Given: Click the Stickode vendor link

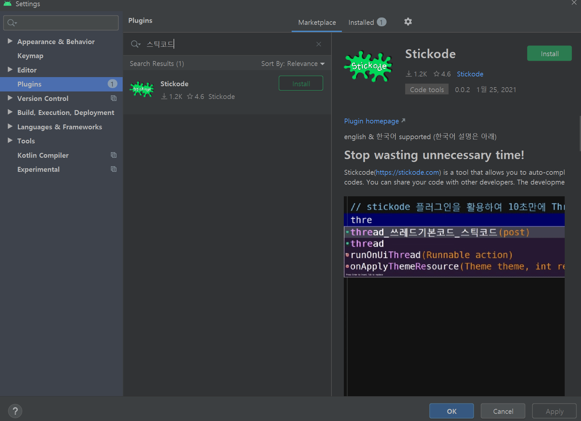Looking at the screenshot, I should 470,74.
